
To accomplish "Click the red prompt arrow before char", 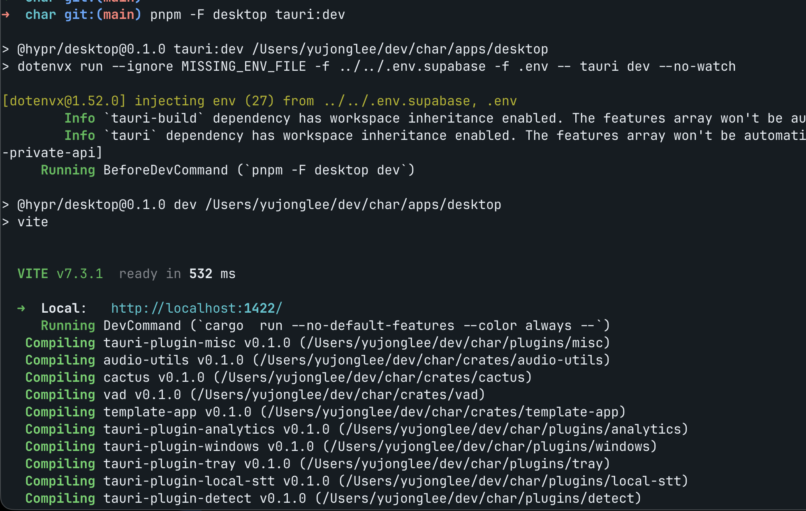I will click(x=6, y=15).
